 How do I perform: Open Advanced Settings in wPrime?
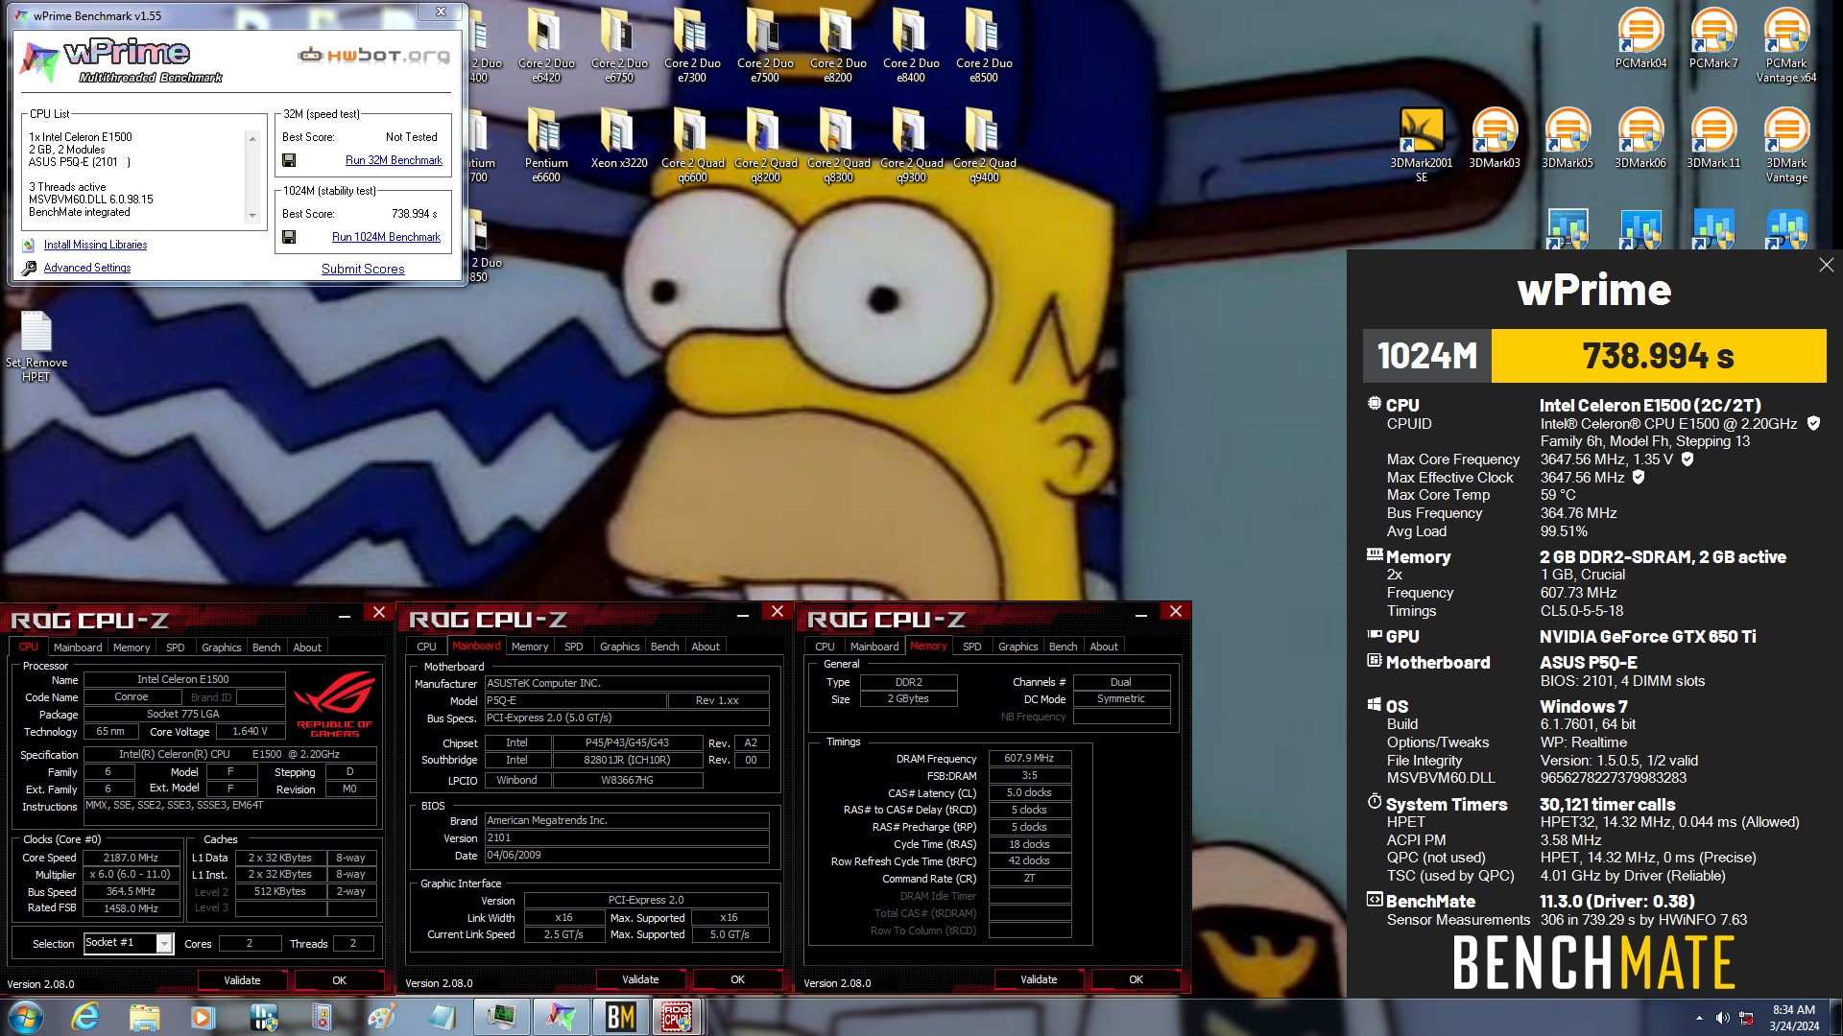(x=87, y=268)
